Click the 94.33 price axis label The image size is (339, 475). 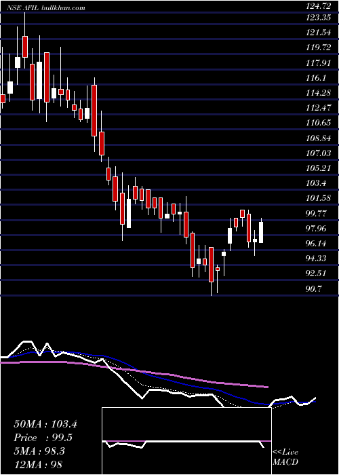click(x=317, y=259)
